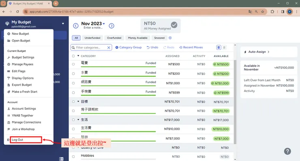This screenshot has height=161, width=300.
Task: Open the help question mark button
Action: click(287, 151)
